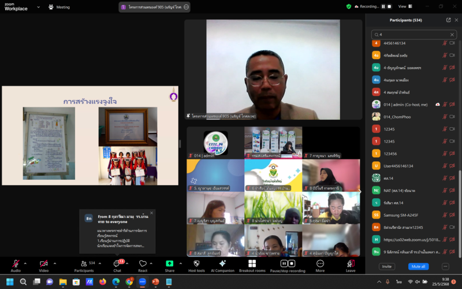
Task: Pause recording from bottom toolbar
Action: 284,264
